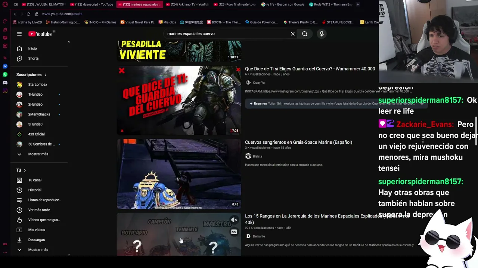Expand subscriptions with Mostrar más
478x268 pixels.
coord(39,154)
